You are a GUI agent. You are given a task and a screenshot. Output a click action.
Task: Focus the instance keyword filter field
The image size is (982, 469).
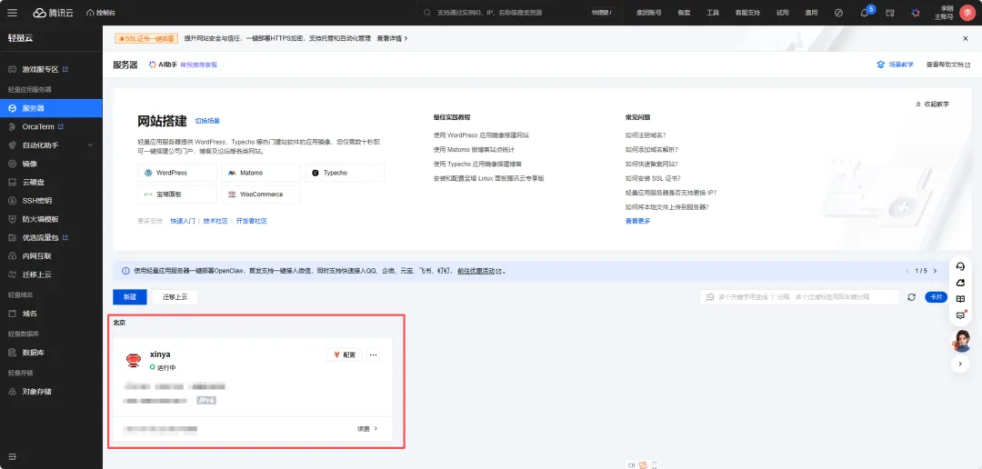coord(799,297)
